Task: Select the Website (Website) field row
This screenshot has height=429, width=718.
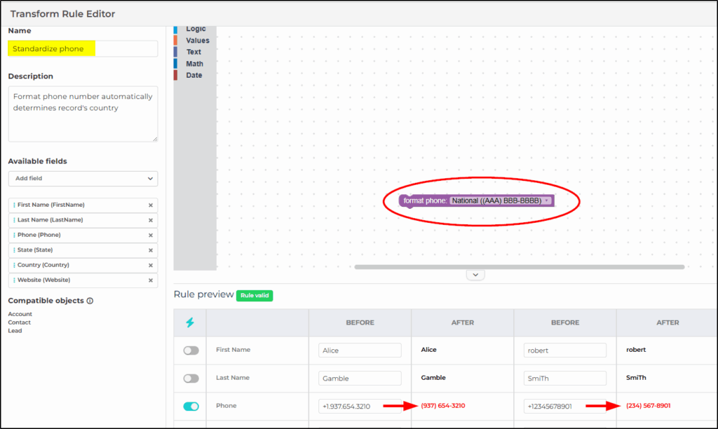Action: pos(83,280)
